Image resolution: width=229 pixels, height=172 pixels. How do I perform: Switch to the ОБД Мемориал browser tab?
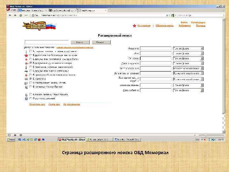tap(93, 11)
